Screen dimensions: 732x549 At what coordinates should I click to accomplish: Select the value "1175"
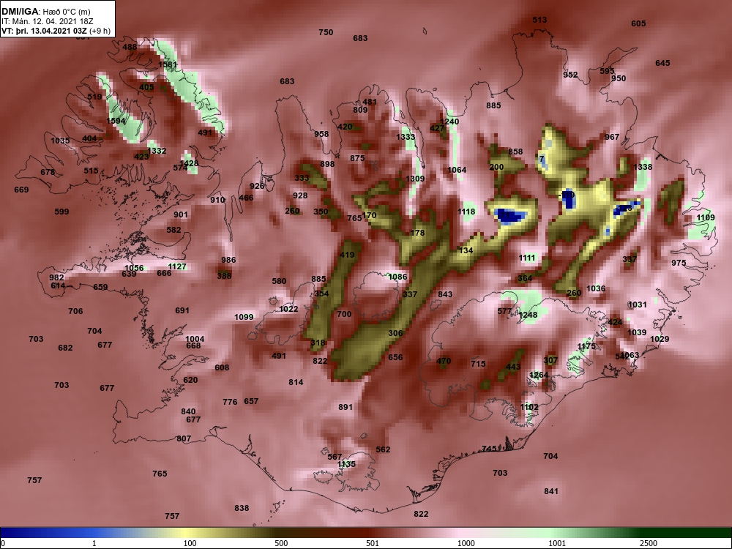[586, 346]
